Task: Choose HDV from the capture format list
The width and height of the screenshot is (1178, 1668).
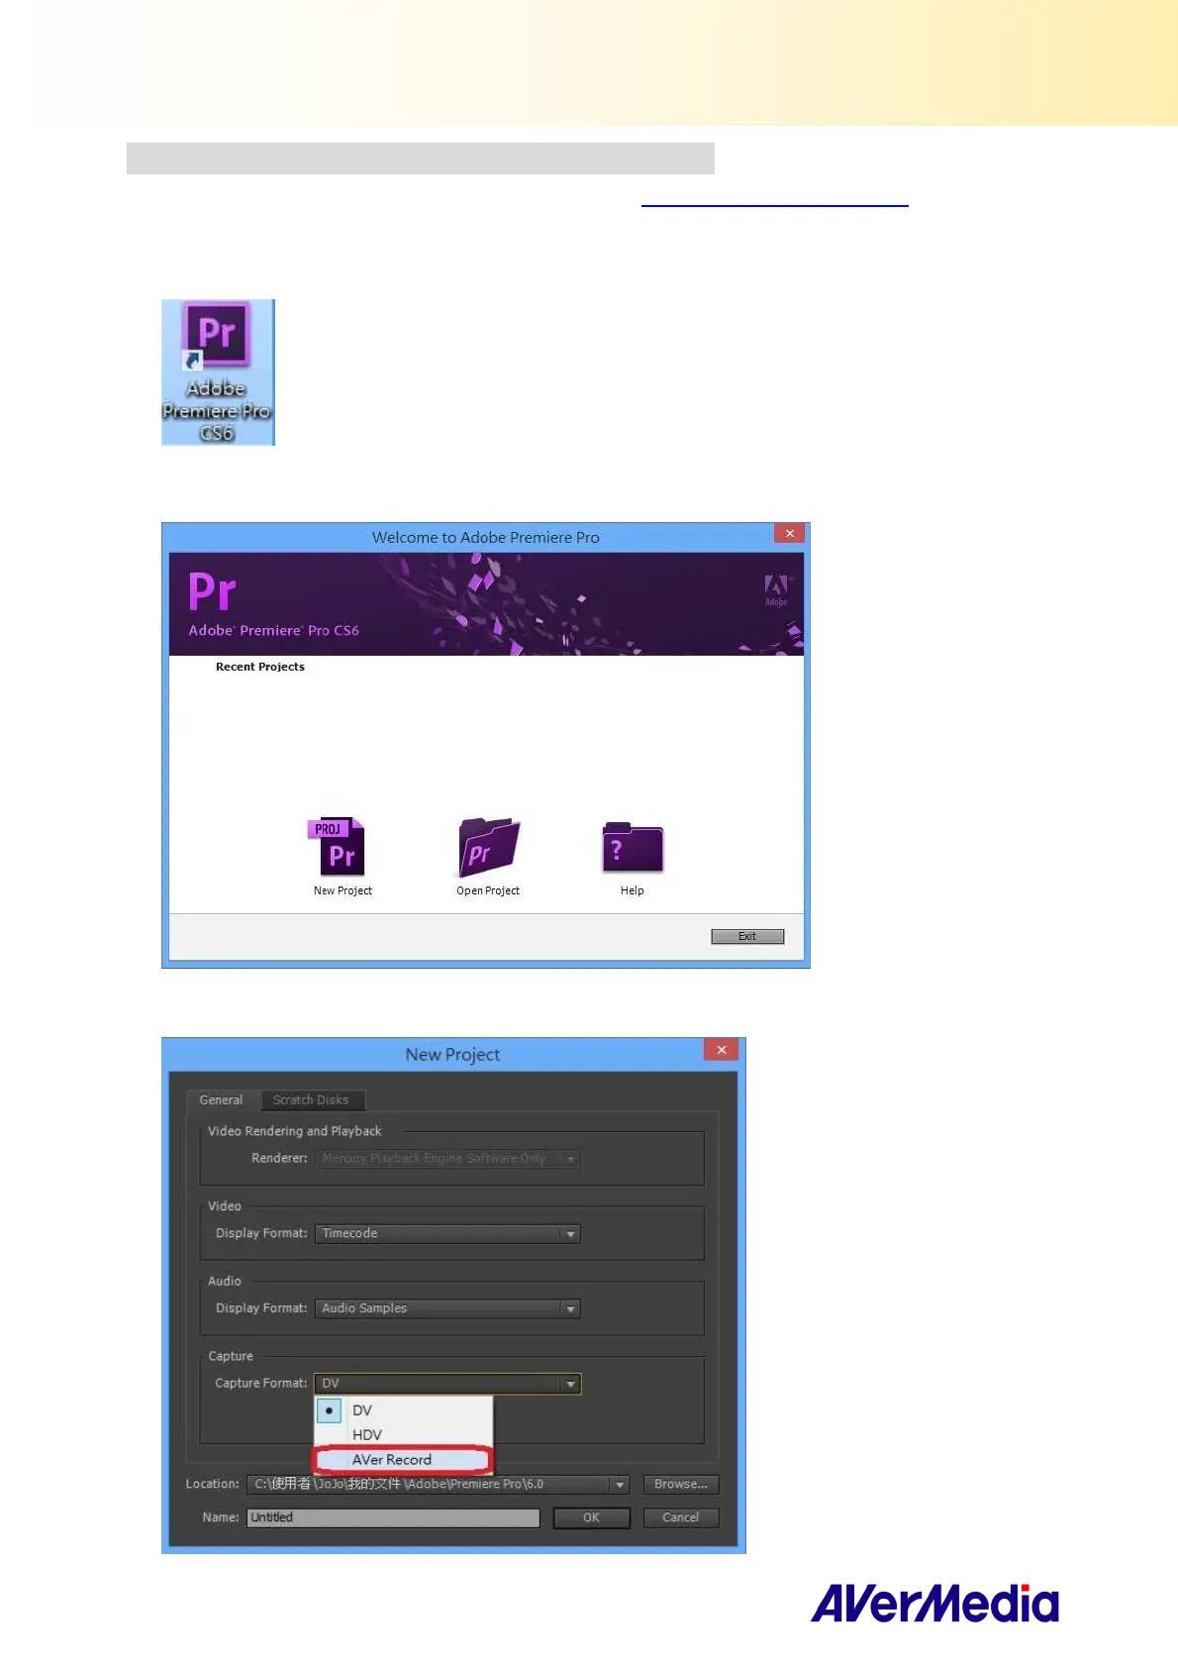Action: [x=367, y=1435]
